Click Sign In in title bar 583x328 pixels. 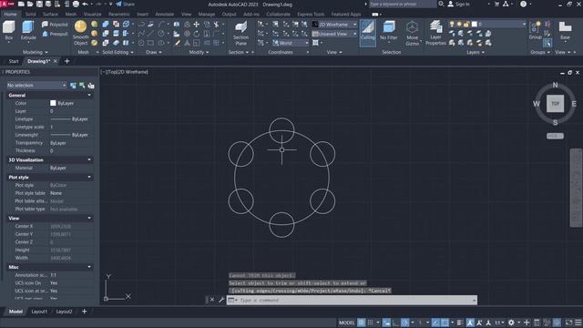(x=458, y=4)
